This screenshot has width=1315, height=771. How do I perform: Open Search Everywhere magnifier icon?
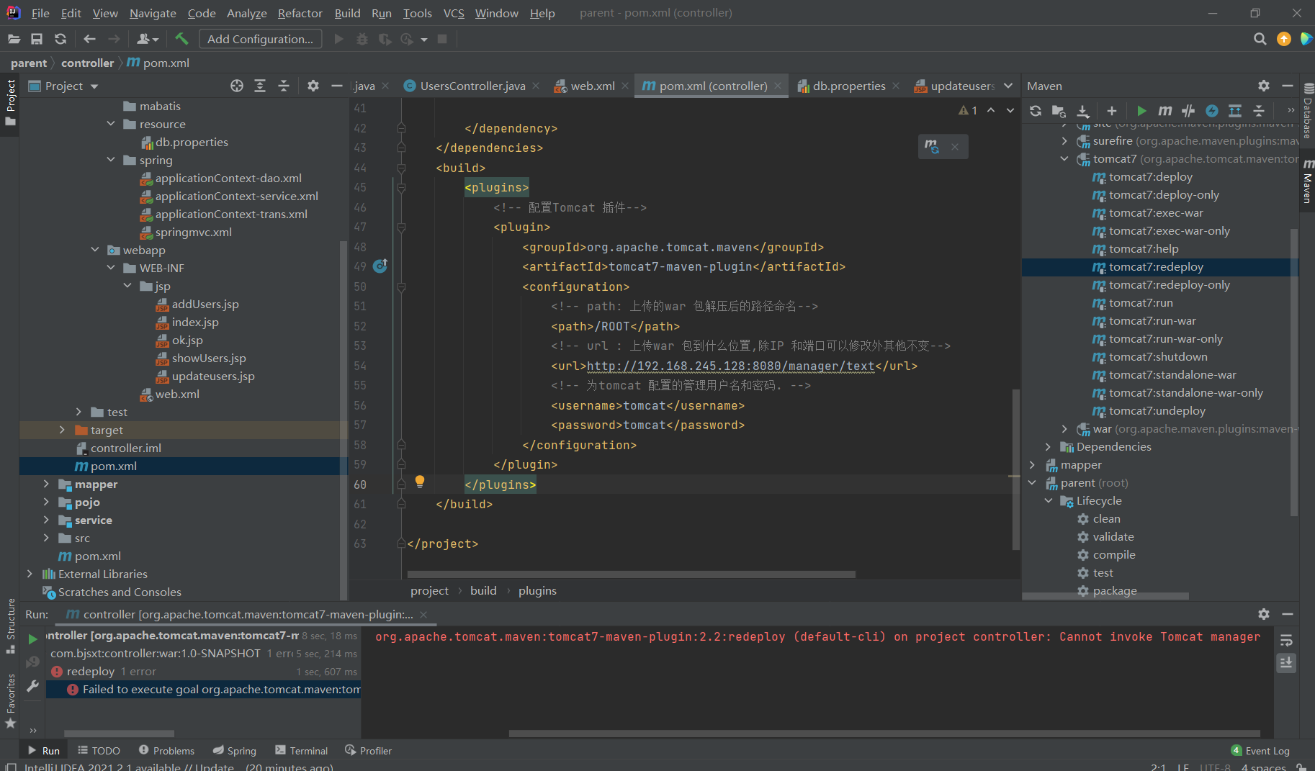pos(1260,39)
